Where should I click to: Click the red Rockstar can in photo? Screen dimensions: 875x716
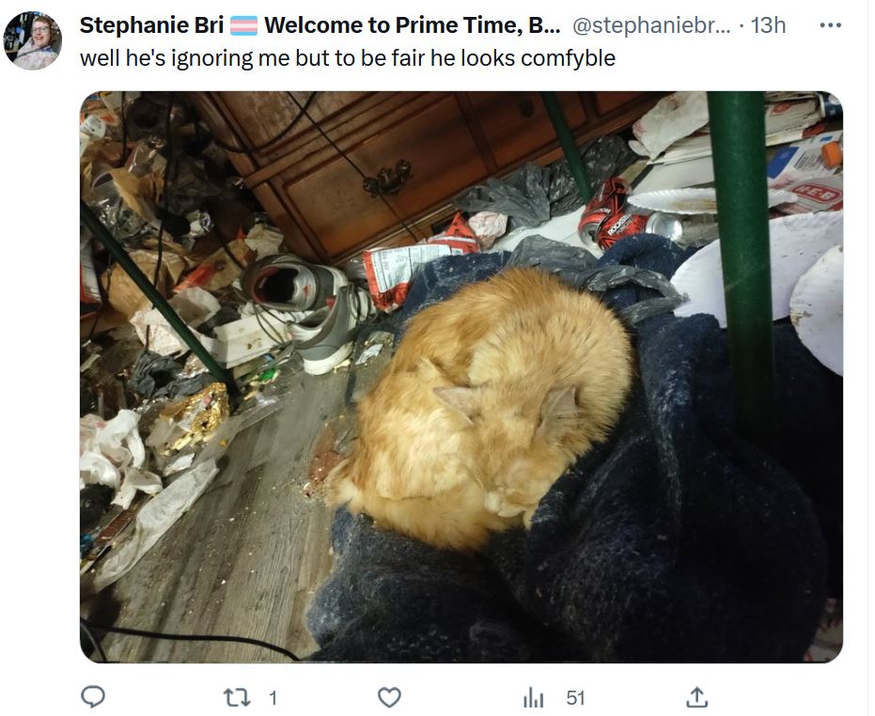pyautogui.click(x=611, y=213)
